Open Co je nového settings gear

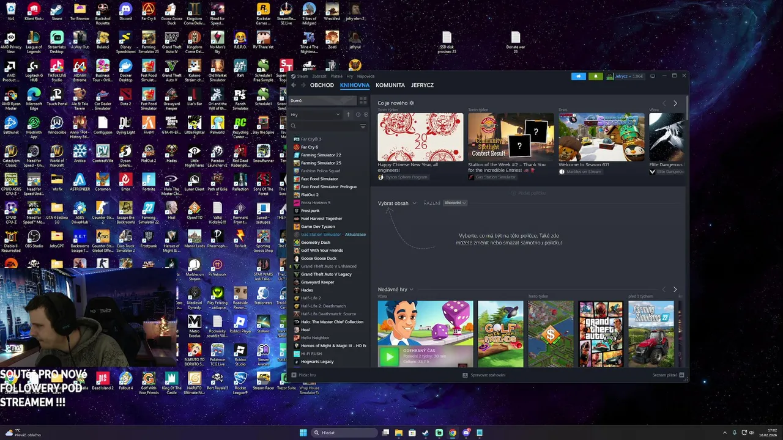tap(412, 103)
